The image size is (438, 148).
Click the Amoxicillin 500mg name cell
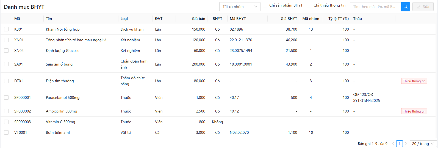(62, 111)
